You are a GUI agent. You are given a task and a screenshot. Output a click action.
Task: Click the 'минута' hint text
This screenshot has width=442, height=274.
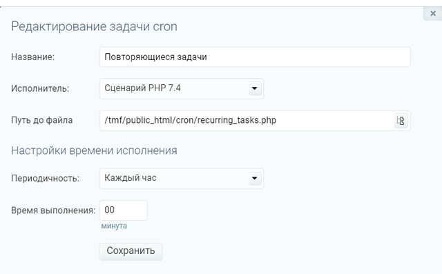pos(114,226)
